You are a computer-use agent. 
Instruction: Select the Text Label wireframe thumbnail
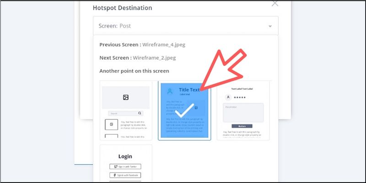point(243,110)
